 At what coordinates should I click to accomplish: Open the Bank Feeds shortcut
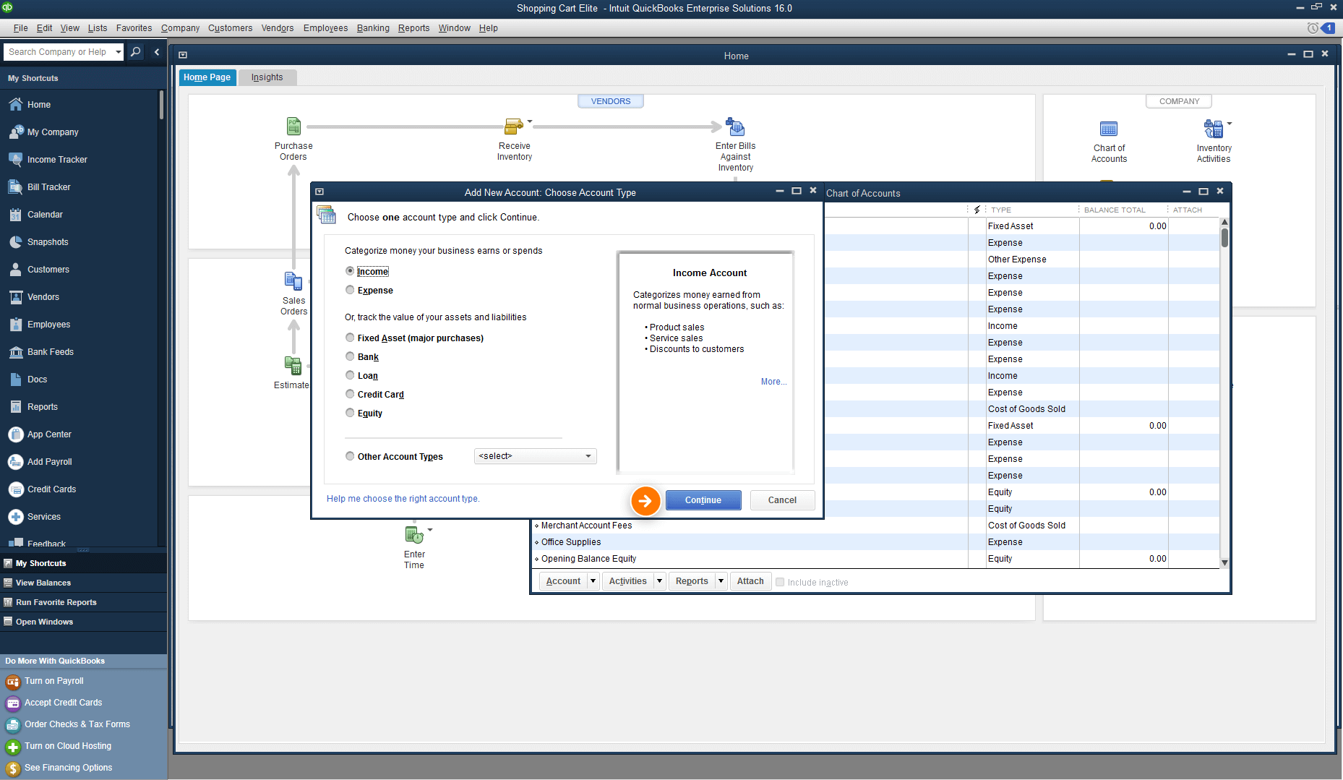(51, 352)
